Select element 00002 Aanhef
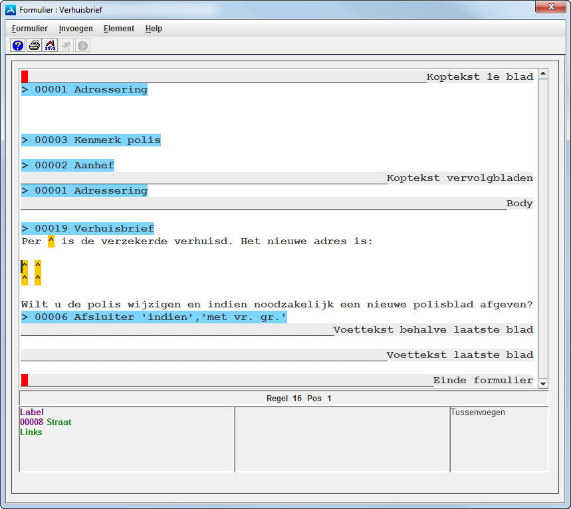The height and width of the screenshot is (509, 571). click(68, 165)
